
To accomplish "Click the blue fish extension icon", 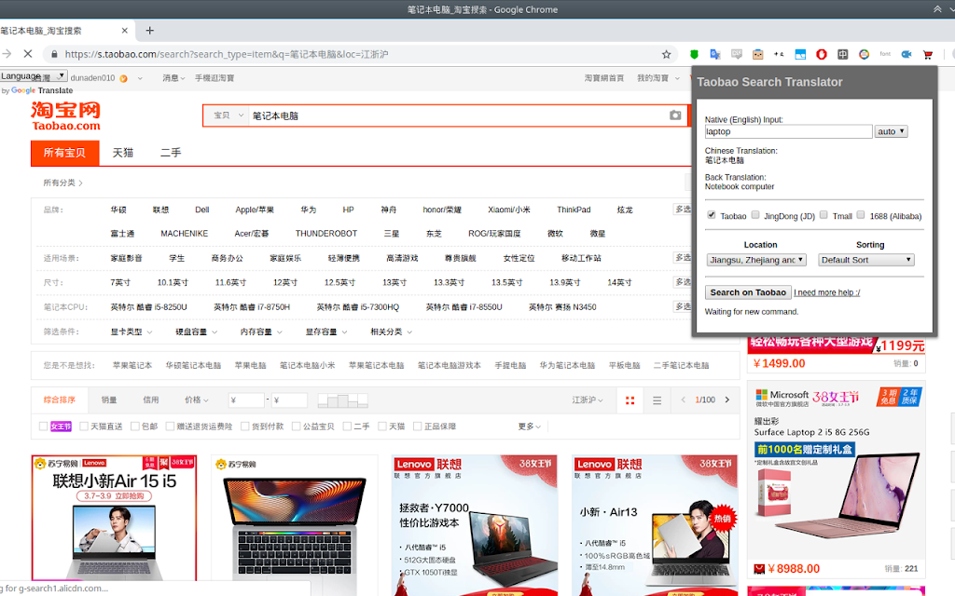I will pos(907,54).
